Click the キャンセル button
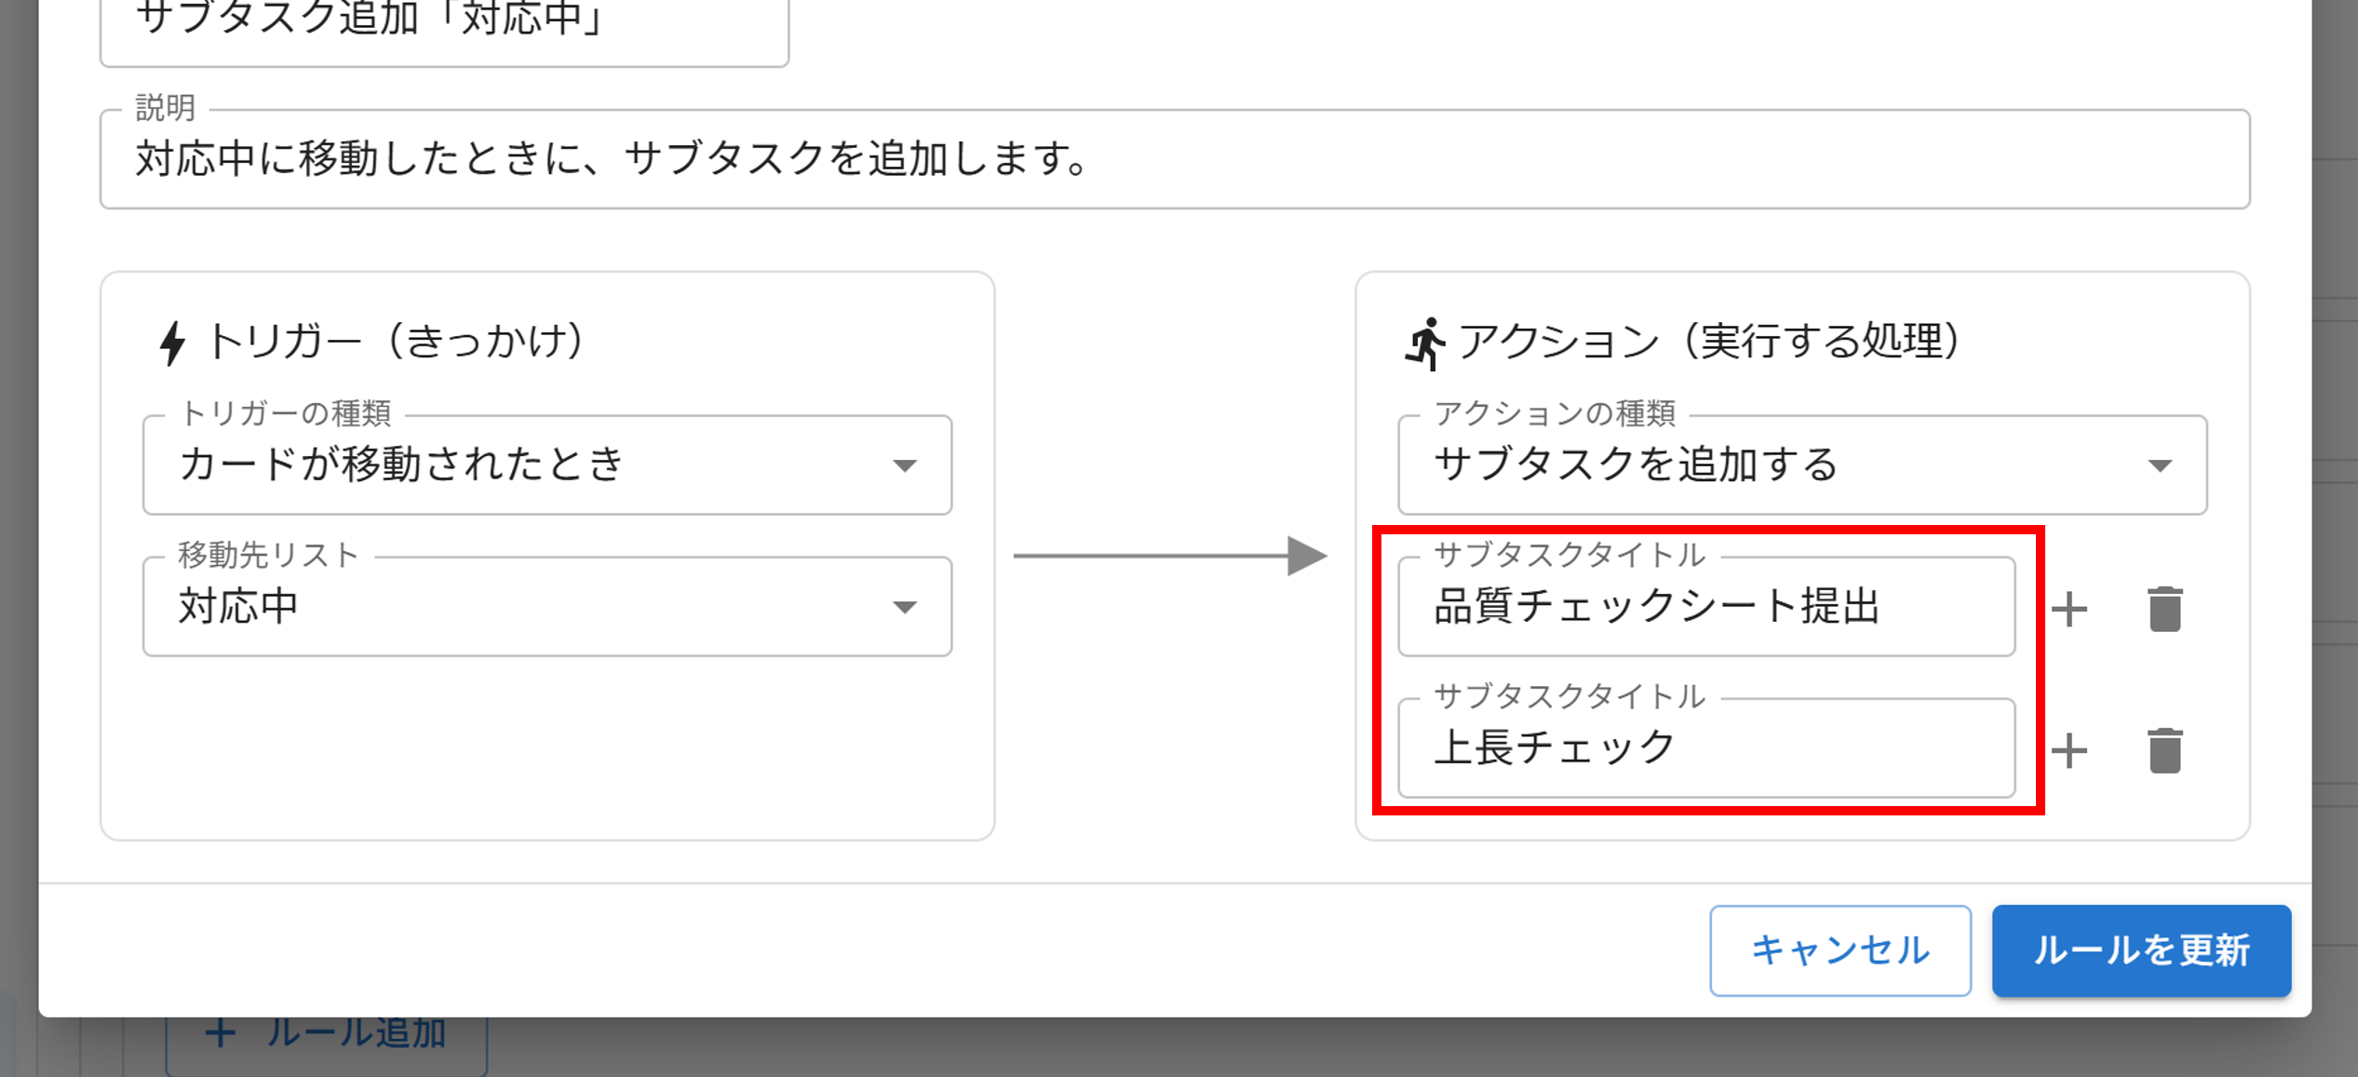This screenshot has height=1077, width=2358. [x=1839, y=950]
